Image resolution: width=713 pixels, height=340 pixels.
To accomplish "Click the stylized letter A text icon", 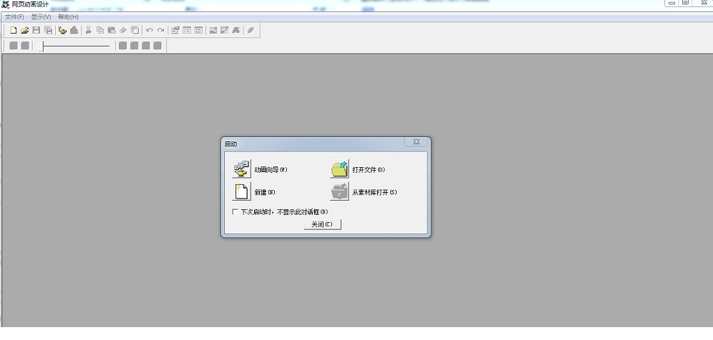I will (236, 31).
